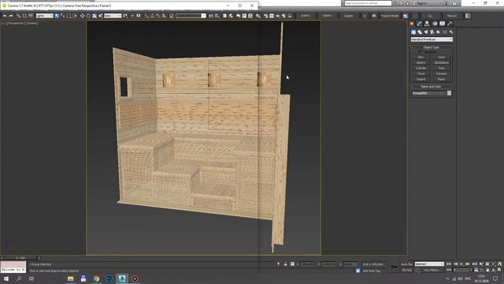Click the rendered sauna image in frame window
504x284 pixels.
(x=203, y=138)
